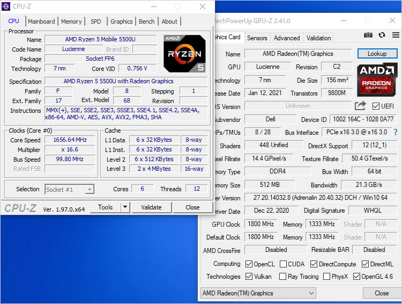Toggle the Vulkan checkbox
This screenshot has height=304, width=402.
pyautogui.click(x=249, y=276)
